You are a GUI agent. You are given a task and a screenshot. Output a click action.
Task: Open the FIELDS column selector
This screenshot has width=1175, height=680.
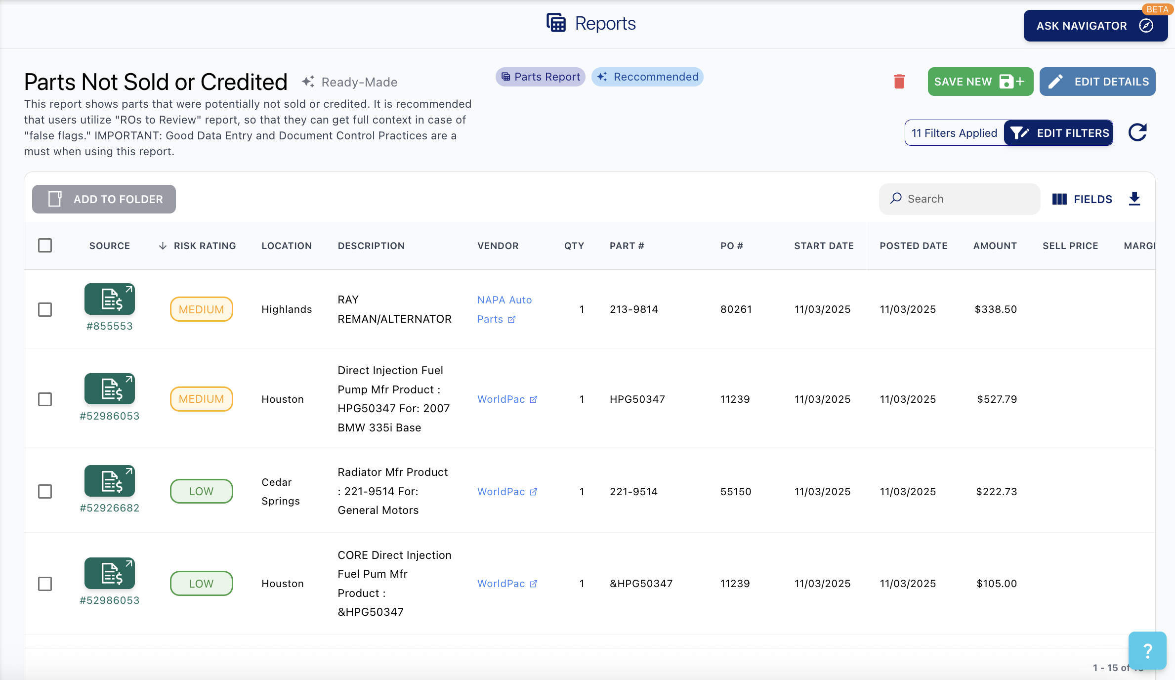point(1082,199)
